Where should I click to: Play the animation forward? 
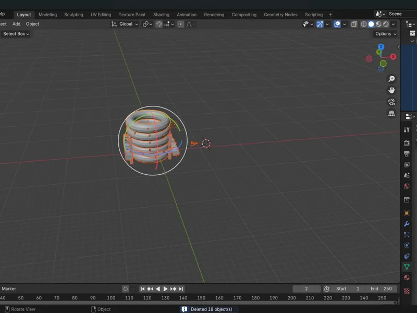pos(165,289)
